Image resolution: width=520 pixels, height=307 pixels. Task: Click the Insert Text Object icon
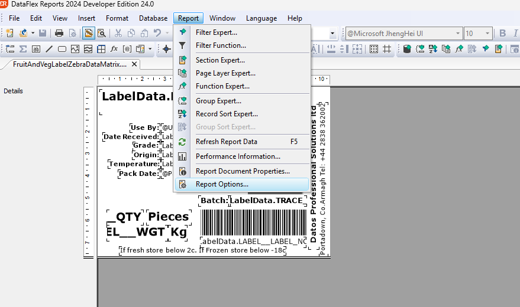(36, 48)
